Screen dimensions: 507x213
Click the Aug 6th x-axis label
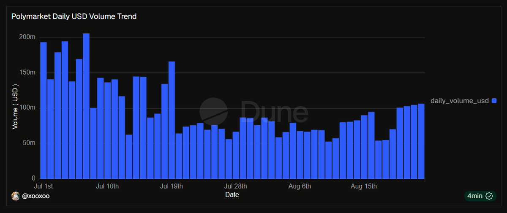(x=300, y=186)
